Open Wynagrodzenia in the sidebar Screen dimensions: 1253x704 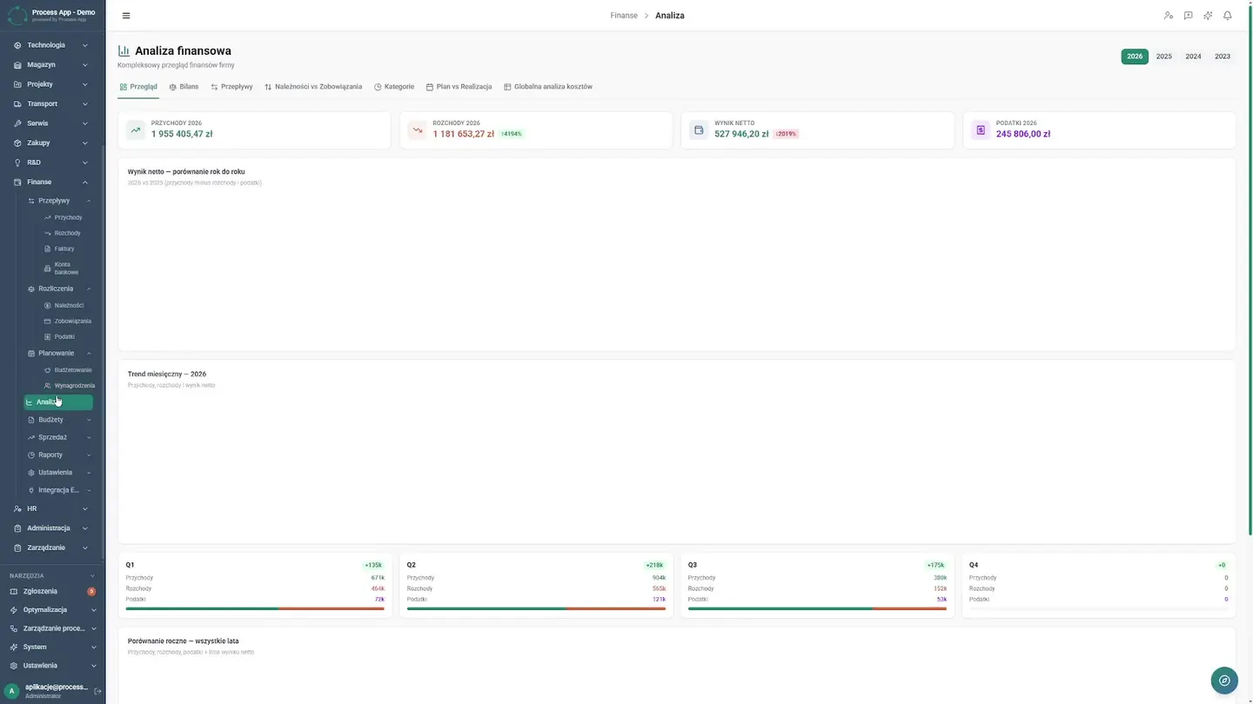point(70,386)
